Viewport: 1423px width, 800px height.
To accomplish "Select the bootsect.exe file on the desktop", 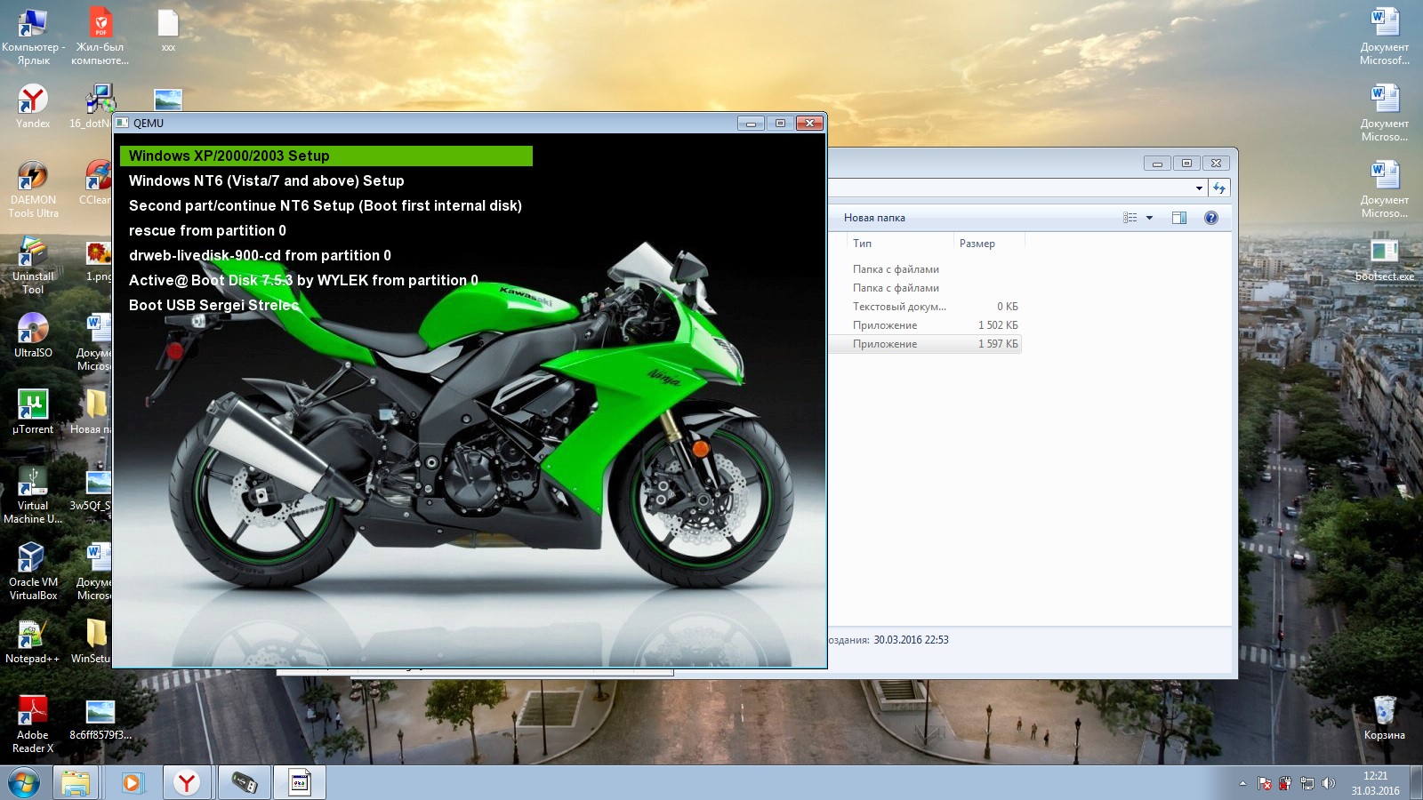I will pos(1384,253).
